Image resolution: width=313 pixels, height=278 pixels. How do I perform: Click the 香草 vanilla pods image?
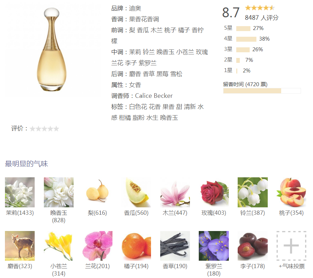click(x=175, y=246)
